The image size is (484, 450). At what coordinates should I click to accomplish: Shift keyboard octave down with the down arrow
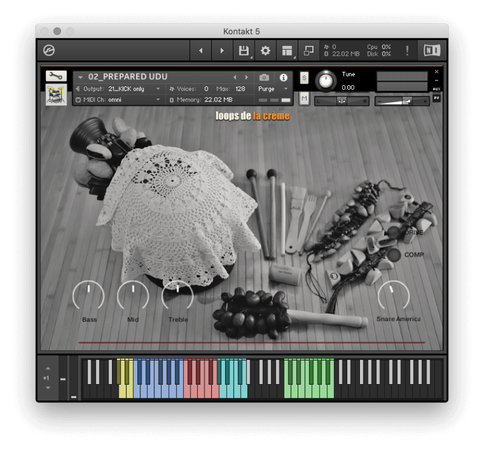coord(48,388)
